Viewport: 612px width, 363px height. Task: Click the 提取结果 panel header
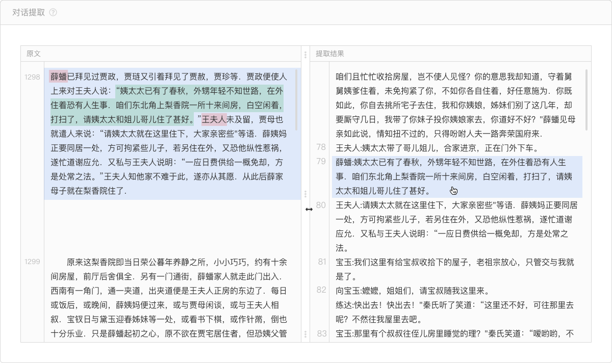(x=329, y=54)
